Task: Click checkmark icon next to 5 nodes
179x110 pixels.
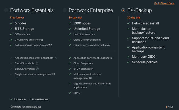Action: (11, 23)
